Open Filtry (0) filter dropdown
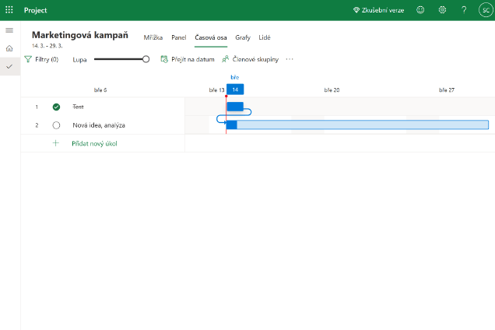This screenshot has width=495, height=330. [x=41, y=59]
